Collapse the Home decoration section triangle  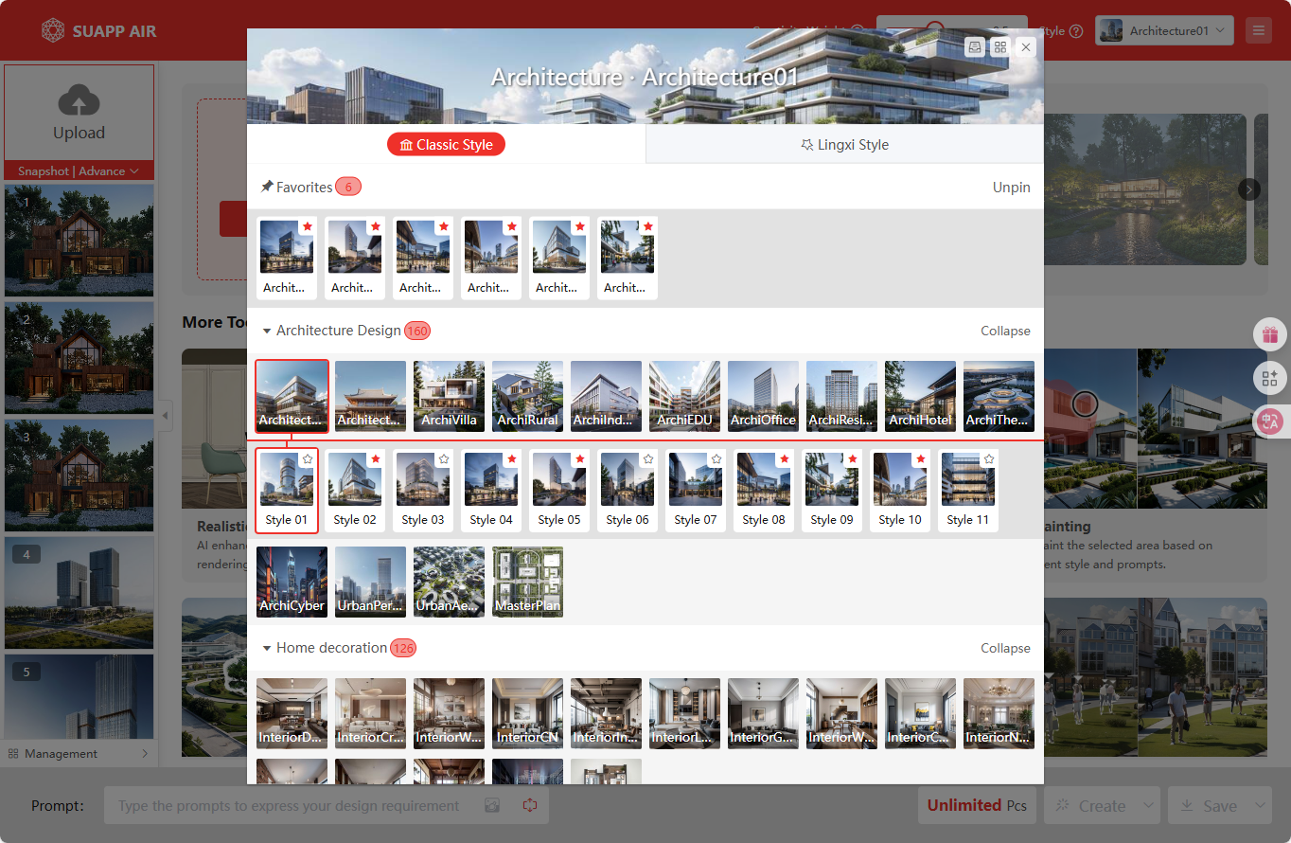pyautogui.click(x=267, y=649)
